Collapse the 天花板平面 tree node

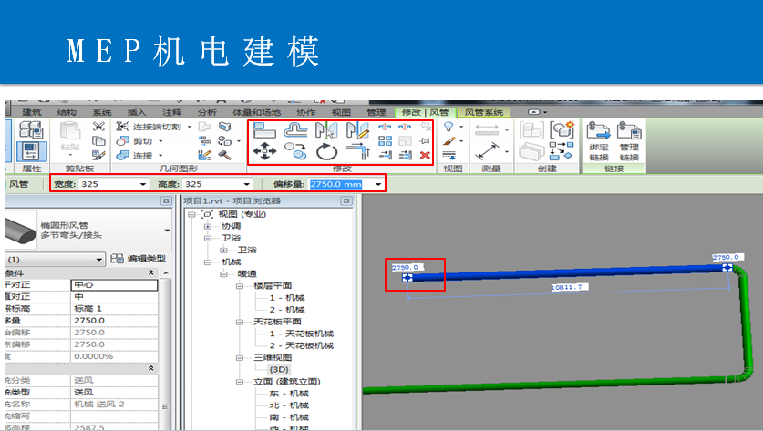tap(240, 322)
